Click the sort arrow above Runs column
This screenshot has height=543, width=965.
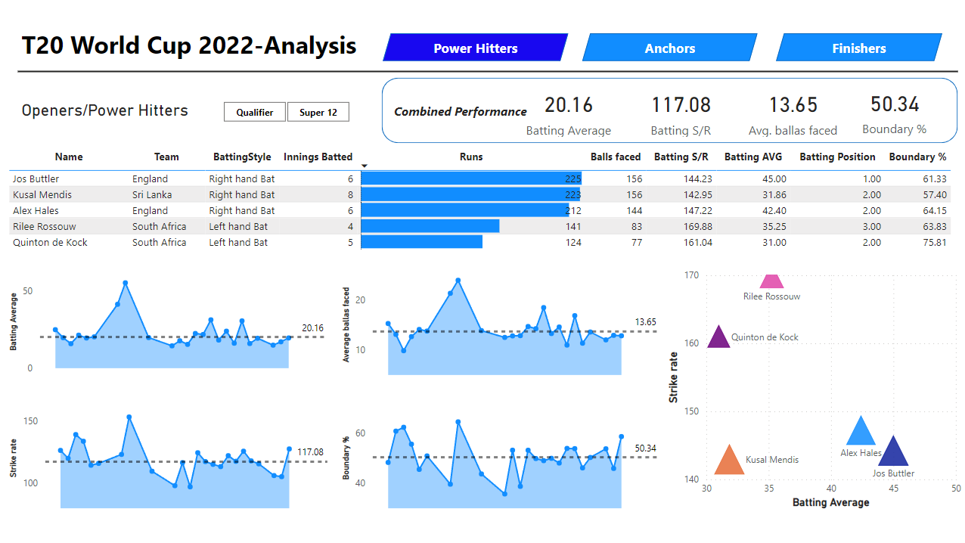365,166
